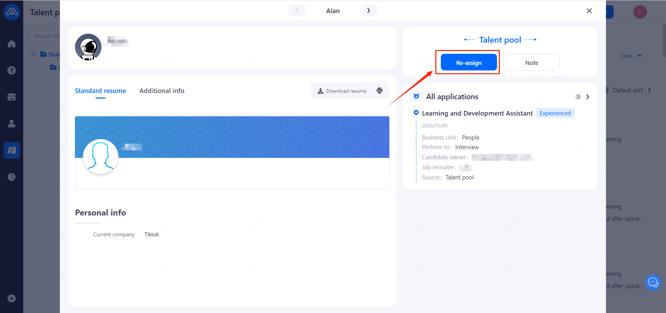Screen dimensions: 666x313
Task: Click the Note button
Action: tap(531, 62)
